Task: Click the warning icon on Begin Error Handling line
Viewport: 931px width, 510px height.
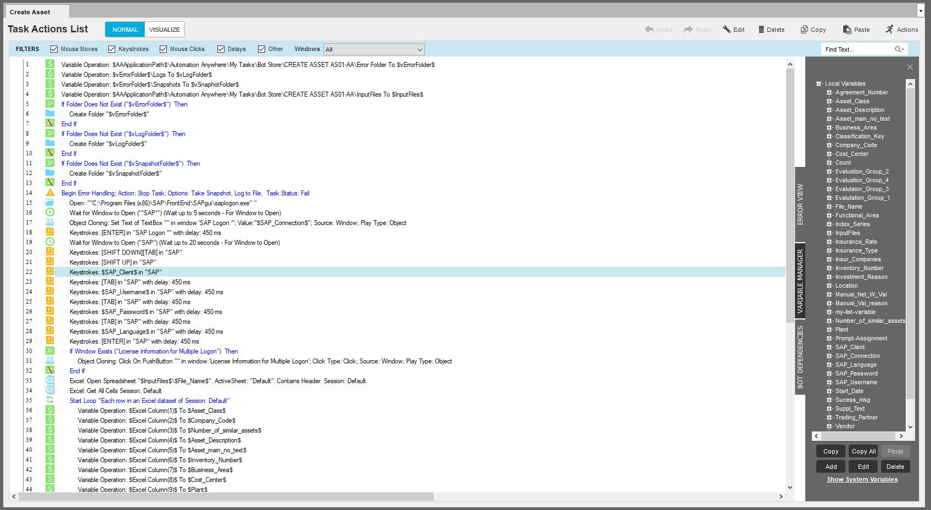Action: click(50, 193)
